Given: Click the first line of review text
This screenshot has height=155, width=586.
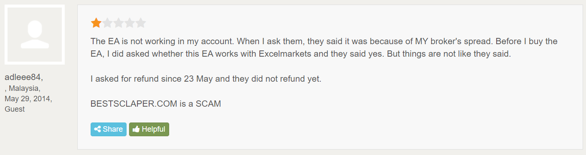Looking at the screenshot, I should point(324,42).
